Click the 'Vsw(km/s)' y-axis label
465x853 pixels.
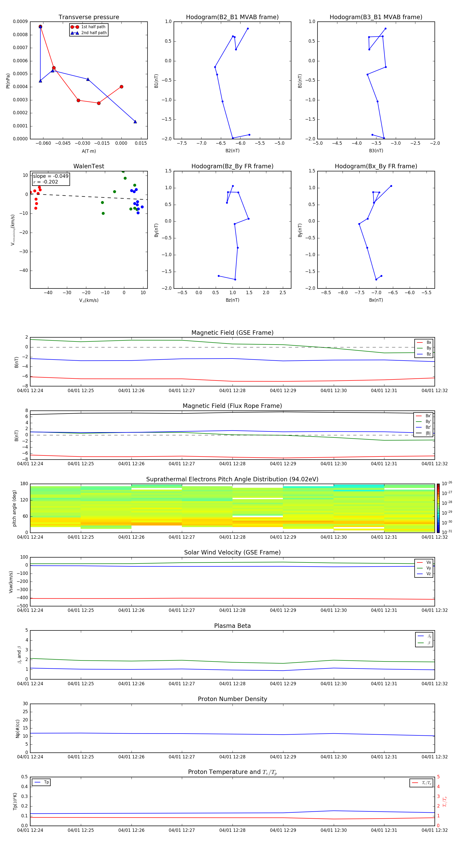tap(11, 582)
